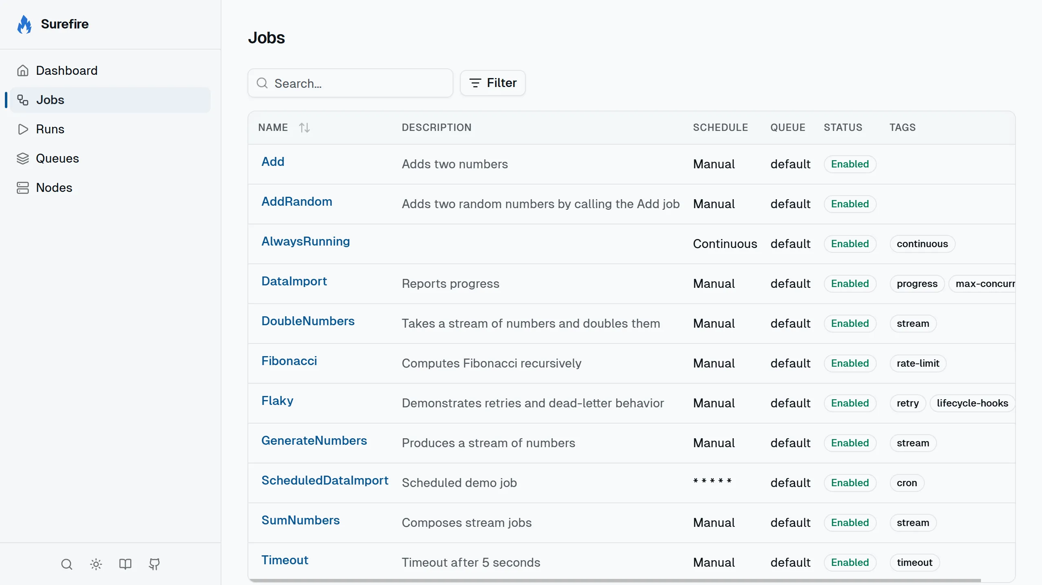This screenshot has height=585, width=1042.
Task: Click the Runs play icon
Action: 23,129
